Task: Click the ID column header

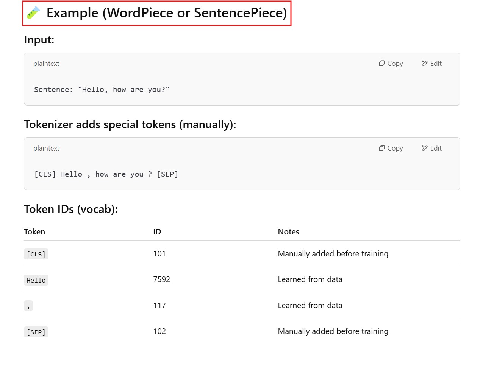Action: tap(157, 232)
